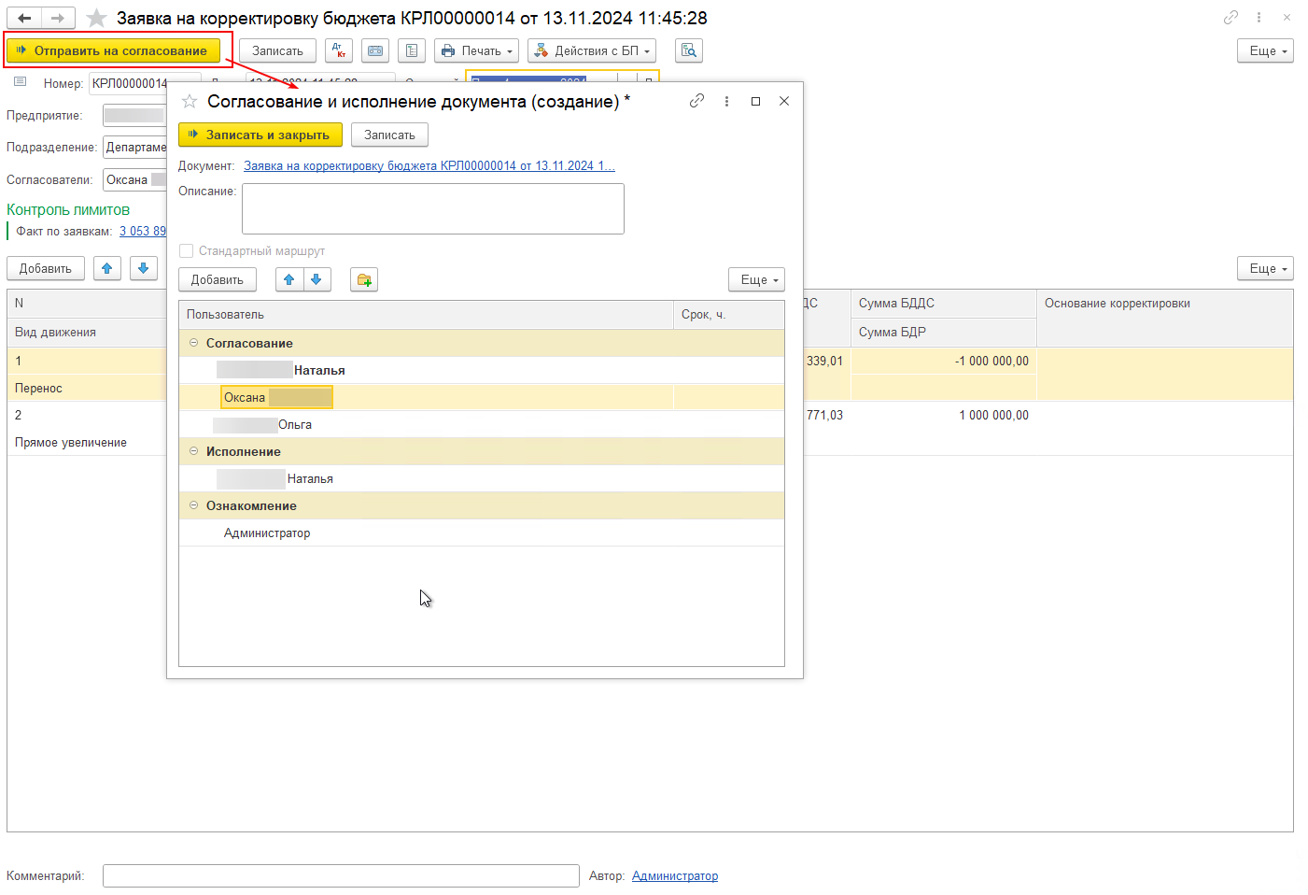Click Записать button in the dialog
This screenshot has height=895, width=1308.
pos(389,135)
